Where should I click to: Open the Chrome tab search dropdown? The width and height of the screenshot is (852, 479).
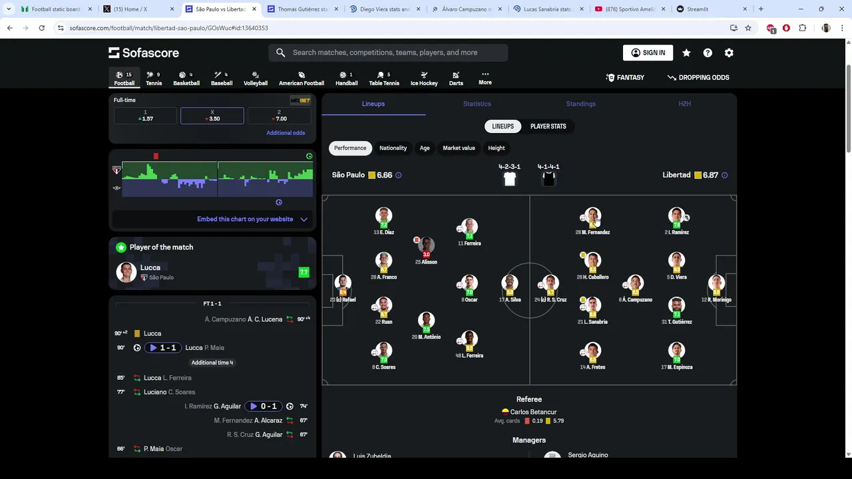tap(9, 9)
